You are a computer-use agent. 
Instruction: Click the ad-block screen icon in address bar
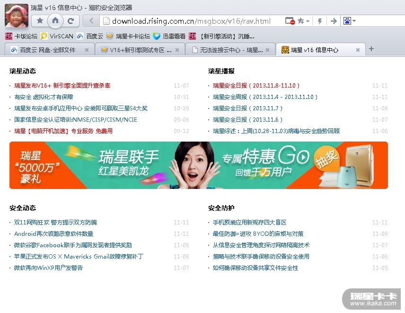pos(290,21)
